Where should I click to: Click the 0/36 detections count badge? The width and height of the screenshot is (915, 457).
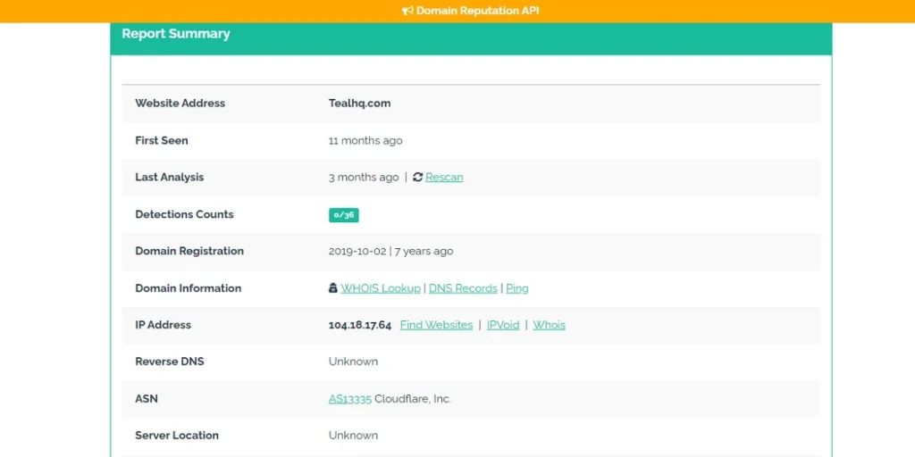click(344, 215)
